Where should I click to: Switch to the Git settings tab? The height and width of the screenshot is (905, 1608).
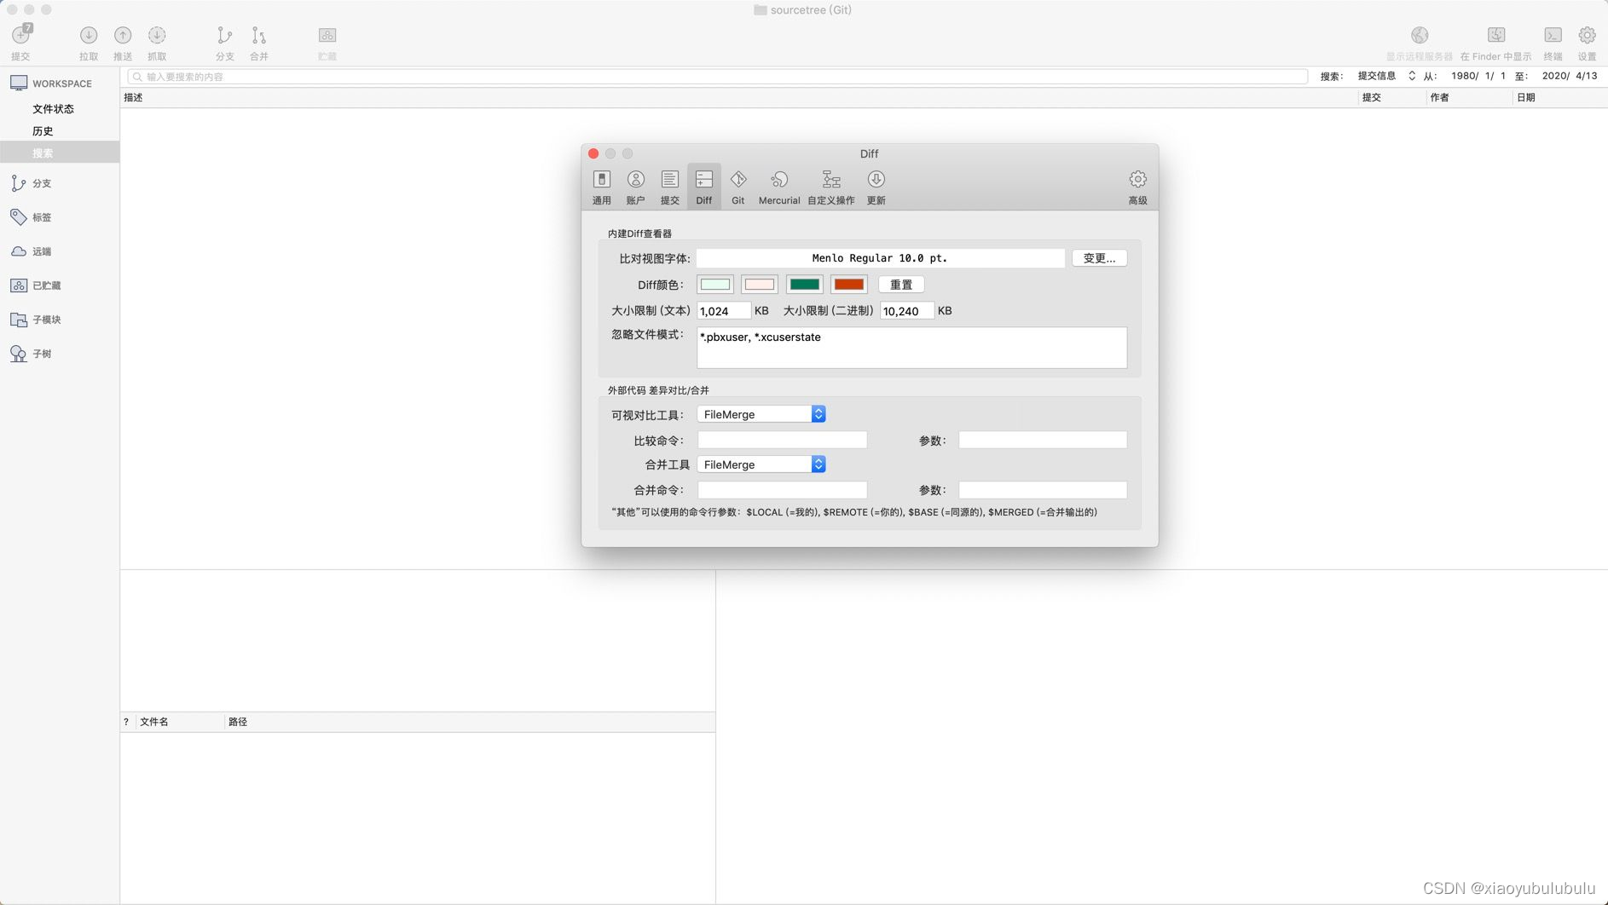point(738,186)
